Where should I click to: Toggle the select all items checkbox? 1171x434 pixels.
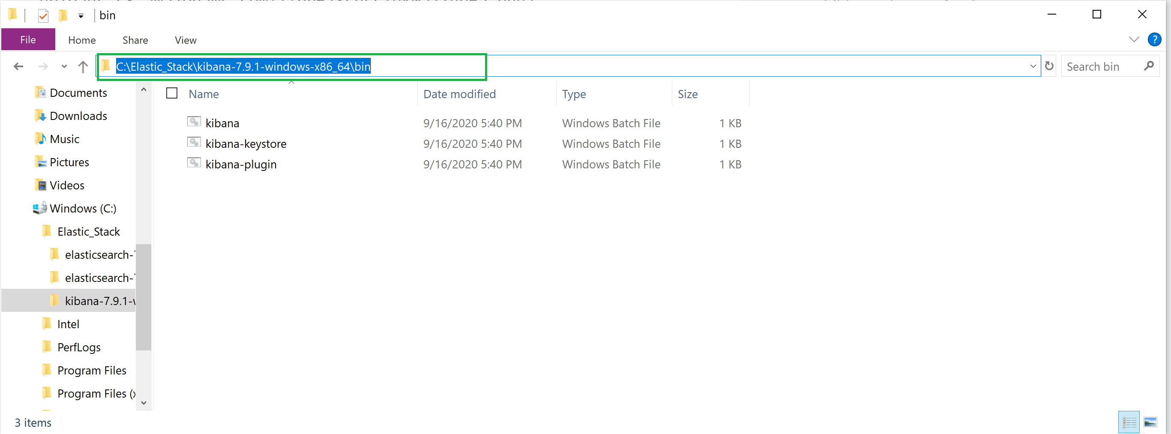coord(172,94)
